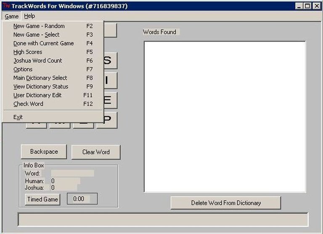Maximize the TrackWords window
Image resolution: width=323 pixels, height=234 pixels.
(307, 6)
